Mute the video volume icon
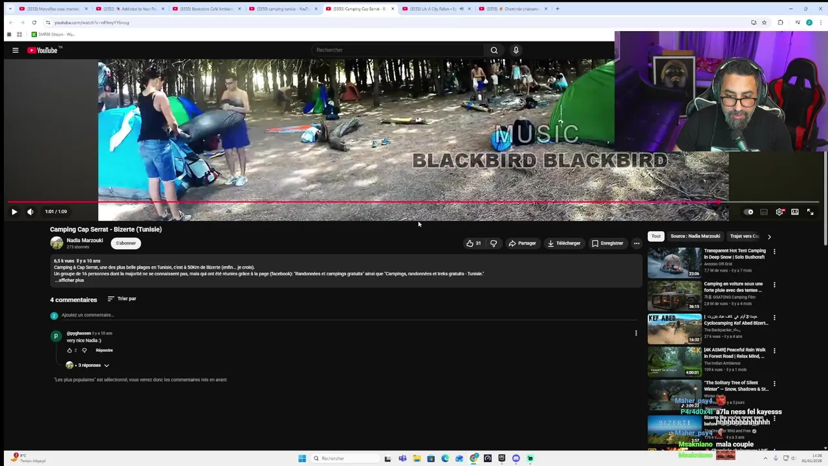The image size is (828, 466). point(30,212)
